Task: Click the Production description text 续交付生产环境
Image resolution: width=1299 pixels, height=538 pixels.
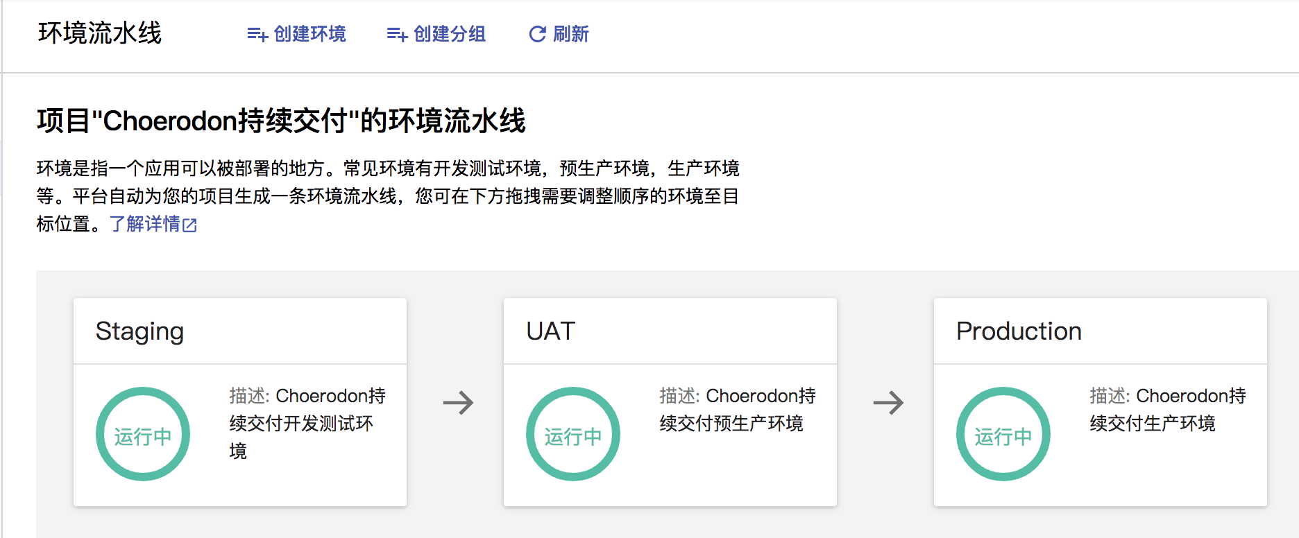Action: coord(1153,424)
